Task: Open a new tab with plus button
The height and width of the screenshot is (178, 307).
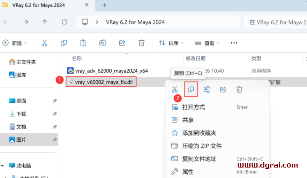Action: coord(105,5)
